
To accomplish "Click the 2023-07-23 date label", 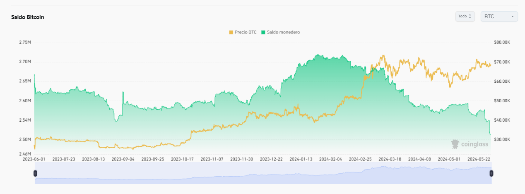I will (x=64, y=159).
